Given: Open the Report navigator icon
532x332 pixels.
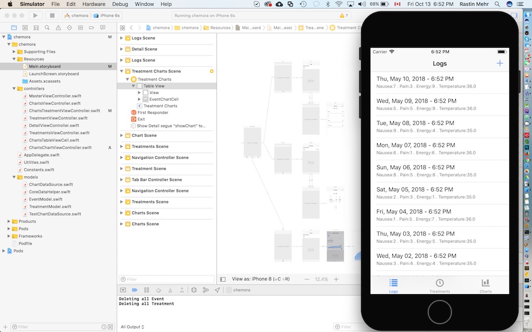Looking at the screenshot, I should (x=102, y=28).
